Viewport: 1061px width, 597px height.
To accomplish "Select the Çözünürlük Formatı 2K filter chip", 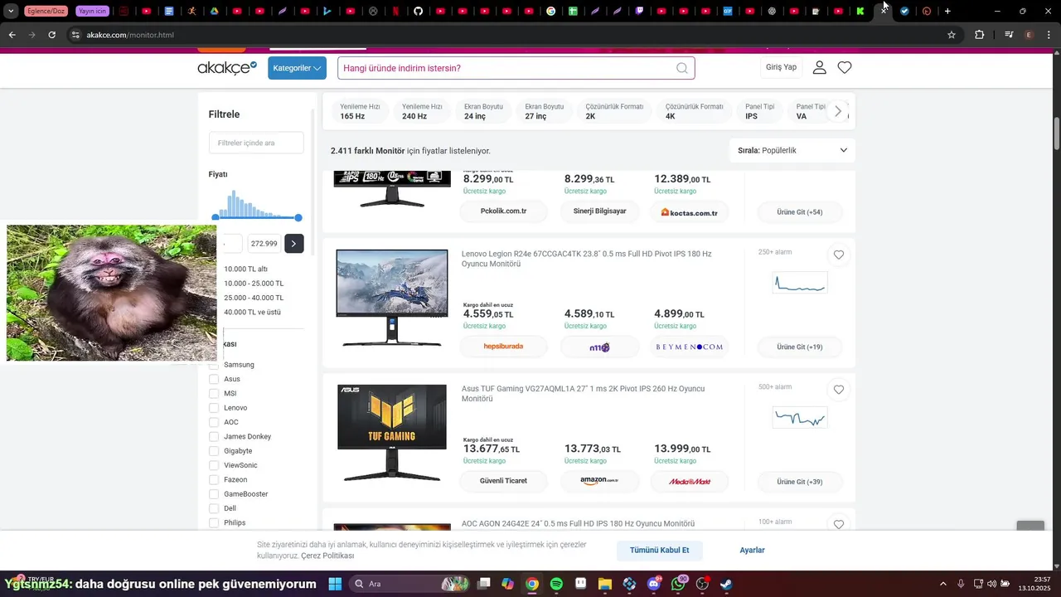I will [614, 112].
